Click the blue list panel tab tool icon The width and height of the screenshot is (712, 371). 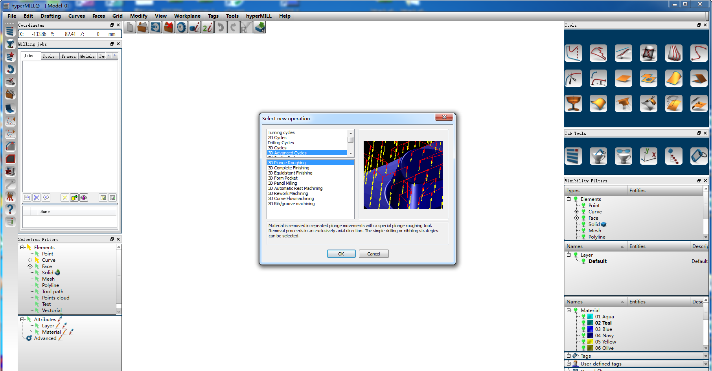point(573,156)
